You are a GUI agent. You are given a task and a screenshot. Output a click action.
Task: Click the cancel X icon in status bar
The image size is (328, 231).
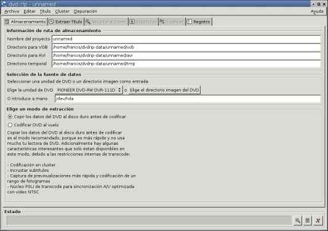click(318, 221)
